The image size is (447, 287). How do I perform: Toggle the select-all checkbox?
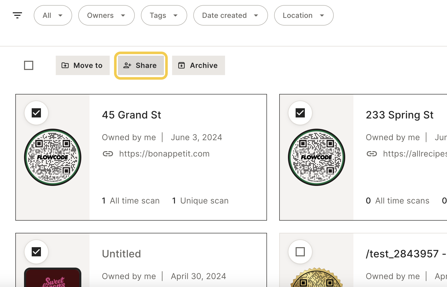click(x=29, y=65)
